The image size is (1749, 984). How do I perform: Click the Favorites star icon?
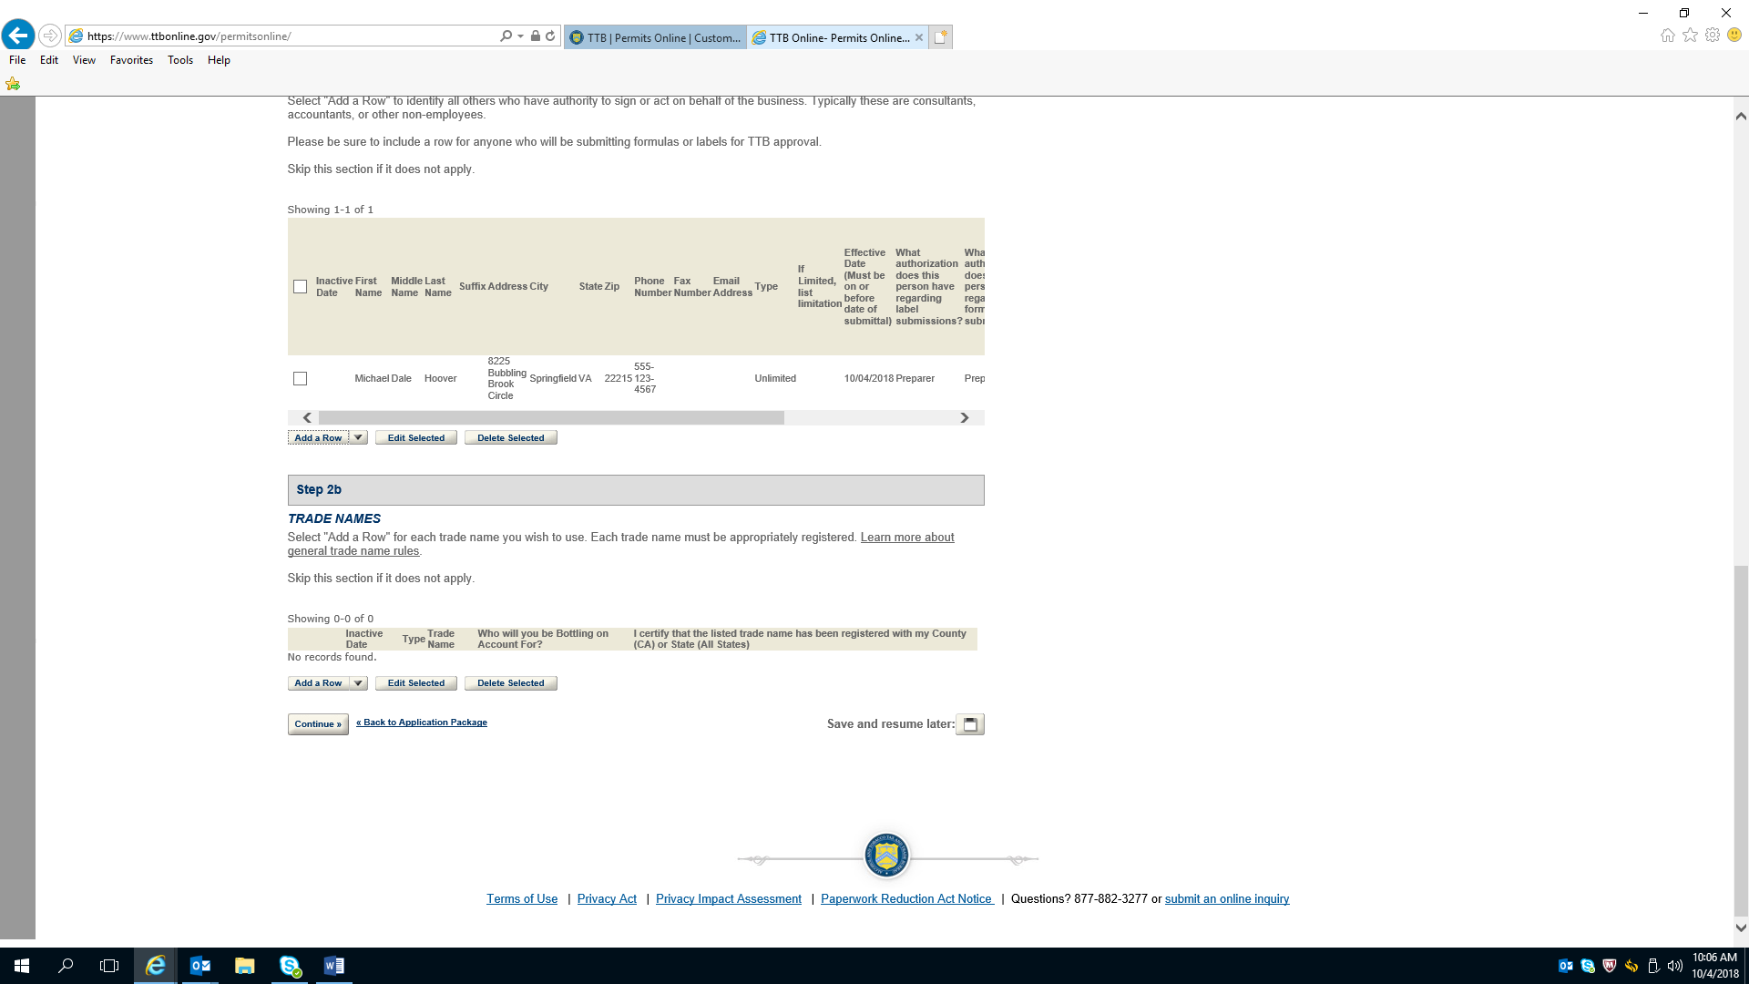tap(1690, 36)
